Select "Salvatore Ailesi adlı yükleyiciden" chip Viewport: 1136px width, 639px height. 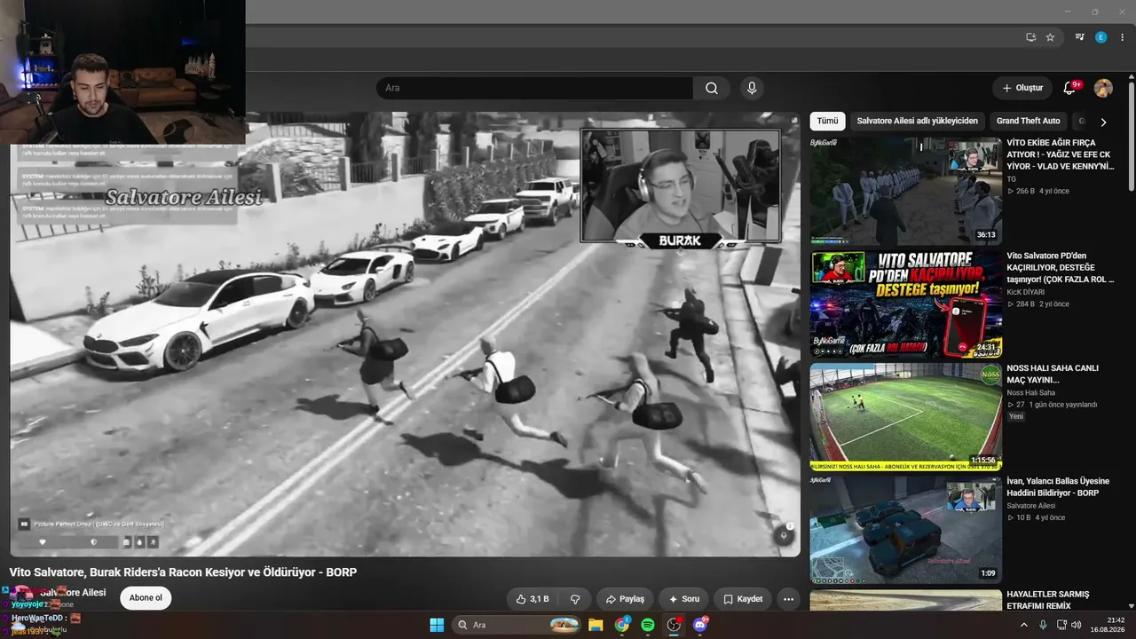[918, 121]
